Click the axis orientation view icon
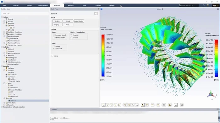 tap(133, 105)
